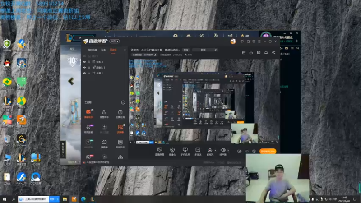Image resolution: width=361 pixels, height=203 pixels.
Task: Click the share icon in the stream header
Action: (273, 52)
